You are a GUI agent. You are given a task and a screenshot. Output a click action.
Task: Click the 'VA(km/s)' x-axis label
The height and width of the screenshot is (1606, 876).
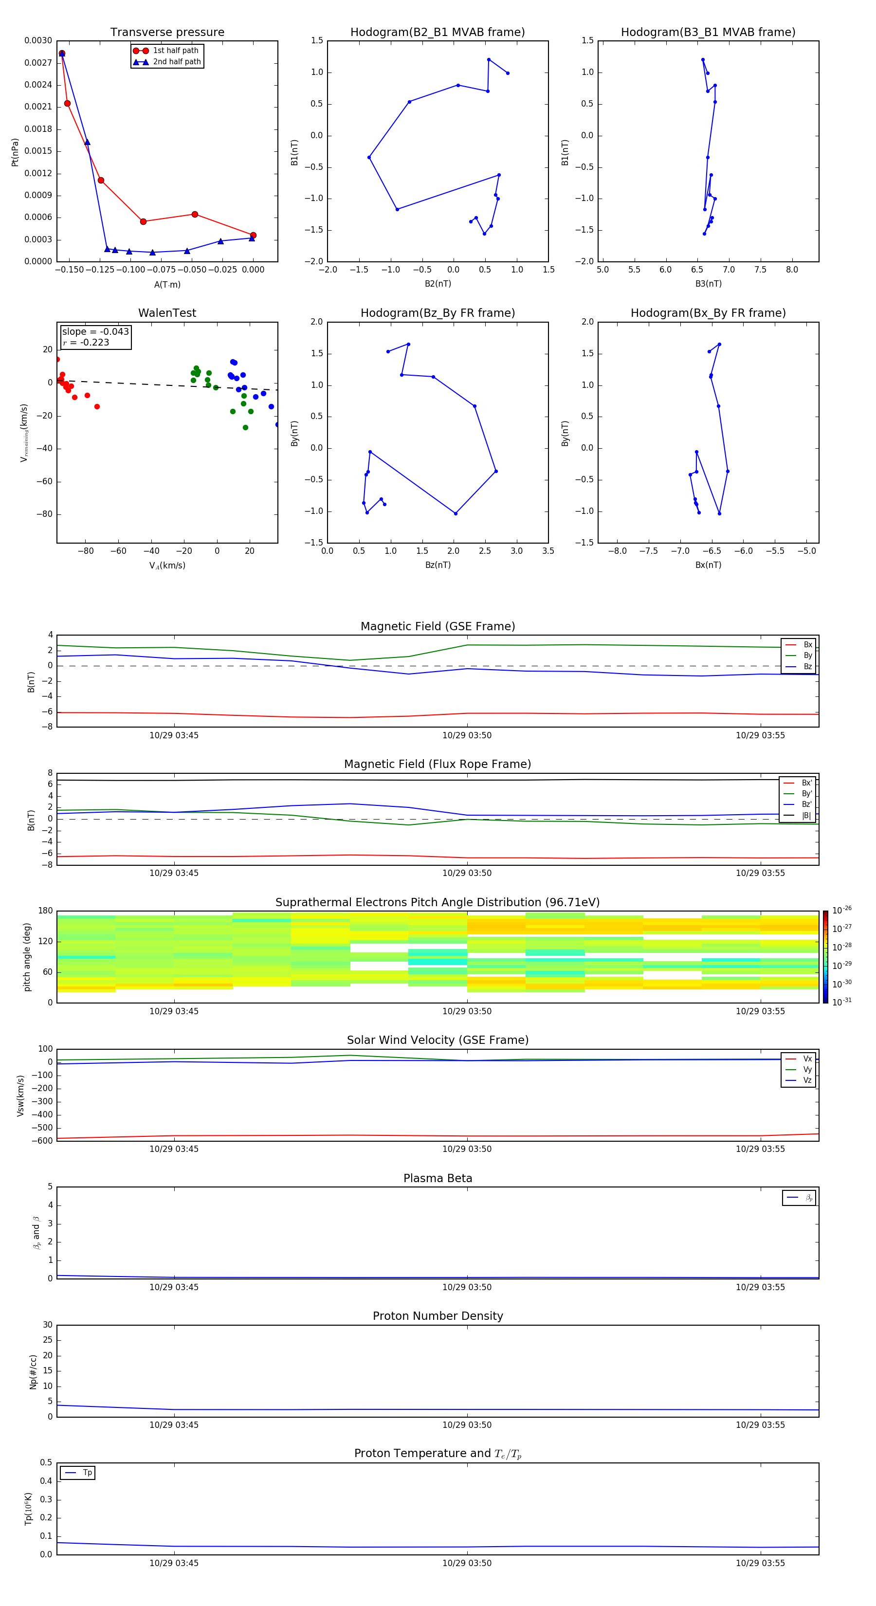[x=167, y=566]
